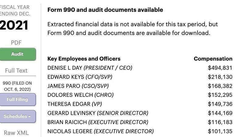
Task: Expand the Schedules dropdown
Action: (17, 116)
